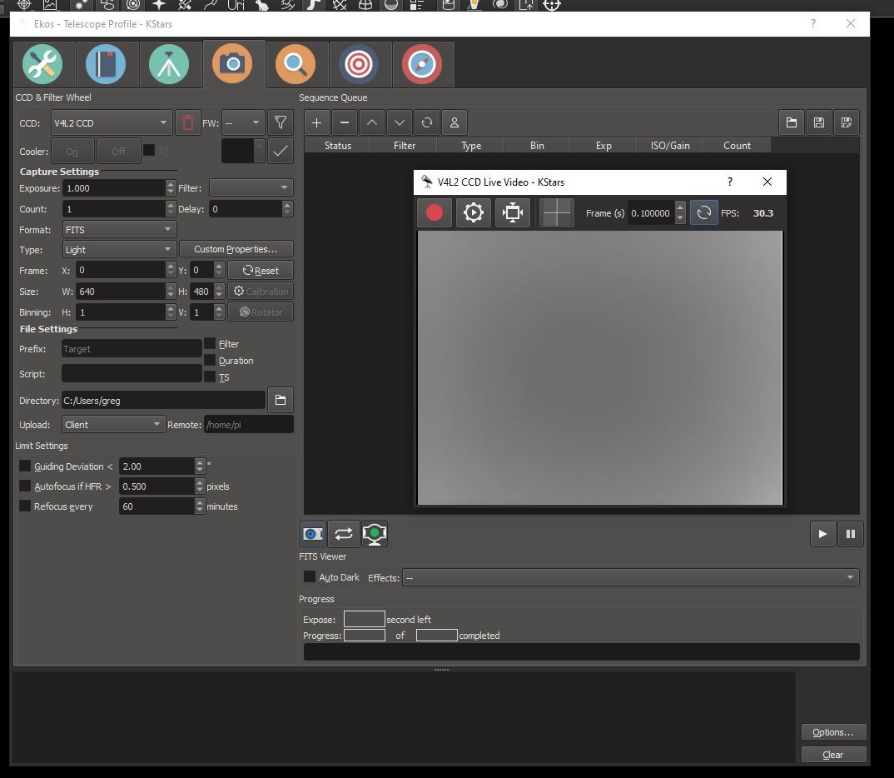
Task: Open the filter settings funnel icon
Action: coord(281,122)
